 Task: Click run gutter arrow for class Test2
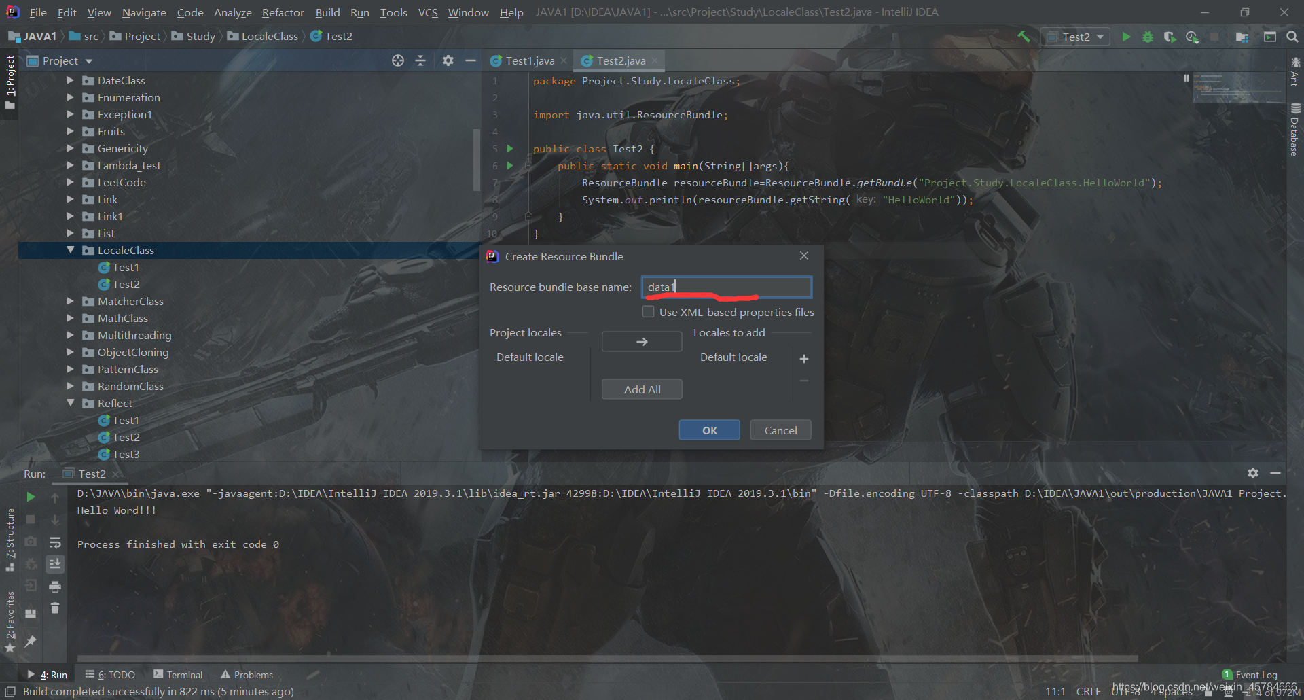click(x=510, y=148)
